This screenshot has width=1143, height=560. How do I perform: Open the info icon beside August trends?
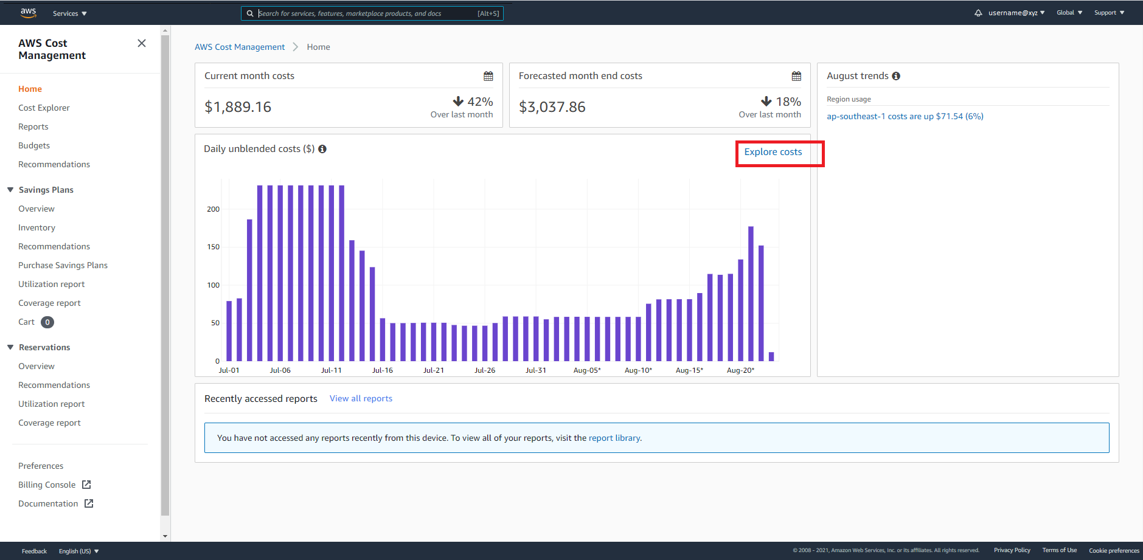coord(896,76)
